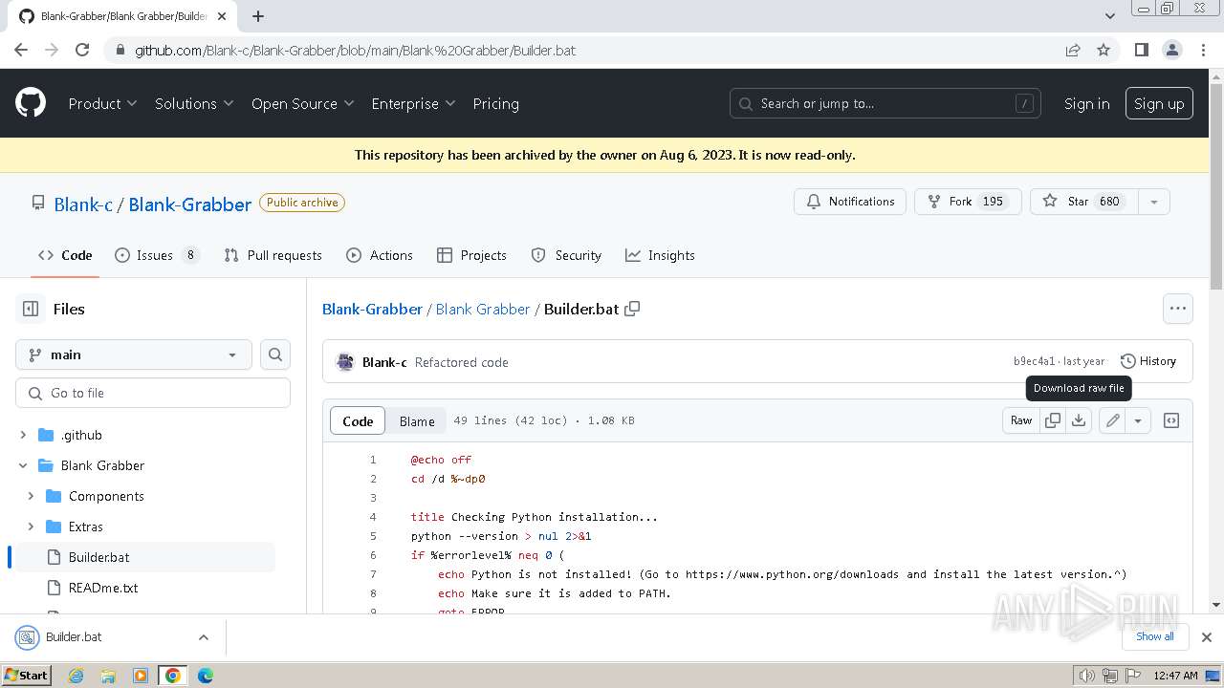Reload the page with refresh icon
The height and width of the screenshot is (688, 1224).
(x=82, y=50)
